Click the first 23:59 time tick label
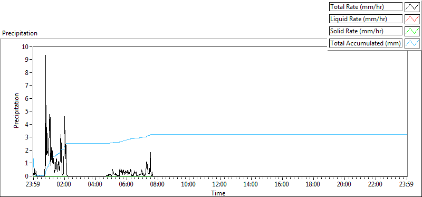This screenshot has height=197, width=422. click(x=33, y=185)
